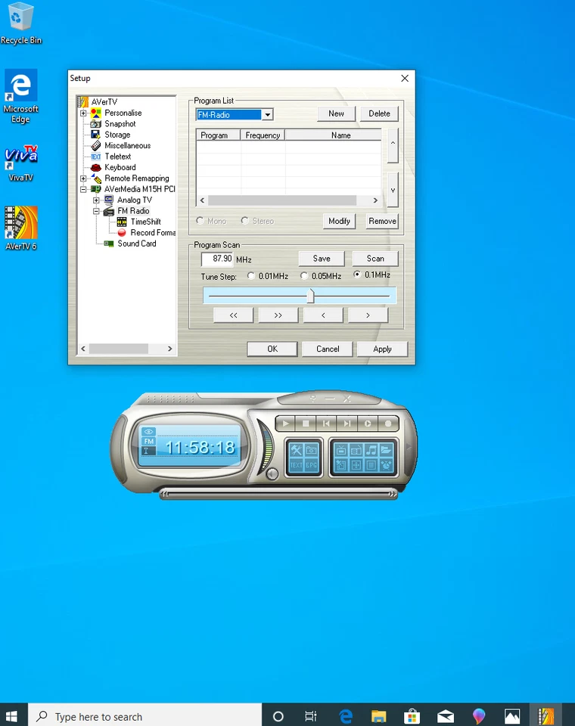
Task: Select Sound Card in the setup tree
Action: click(x=137, y=244)
